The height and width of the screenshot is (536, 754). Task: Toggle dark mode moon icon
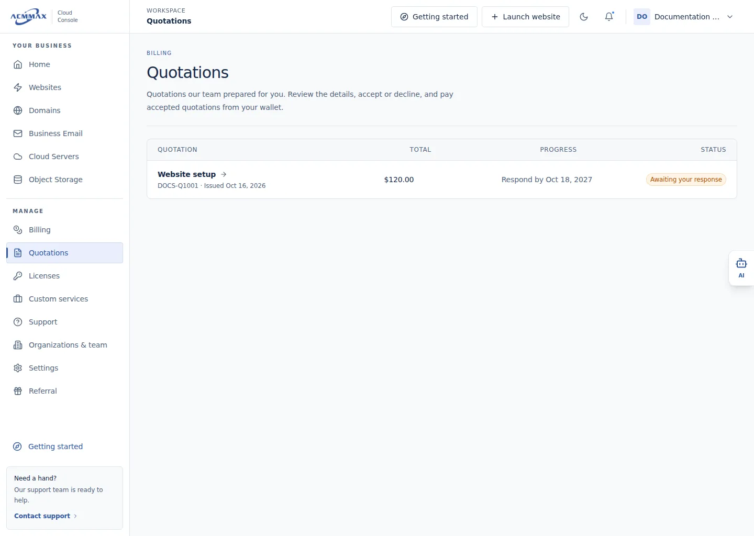[584, 17]
